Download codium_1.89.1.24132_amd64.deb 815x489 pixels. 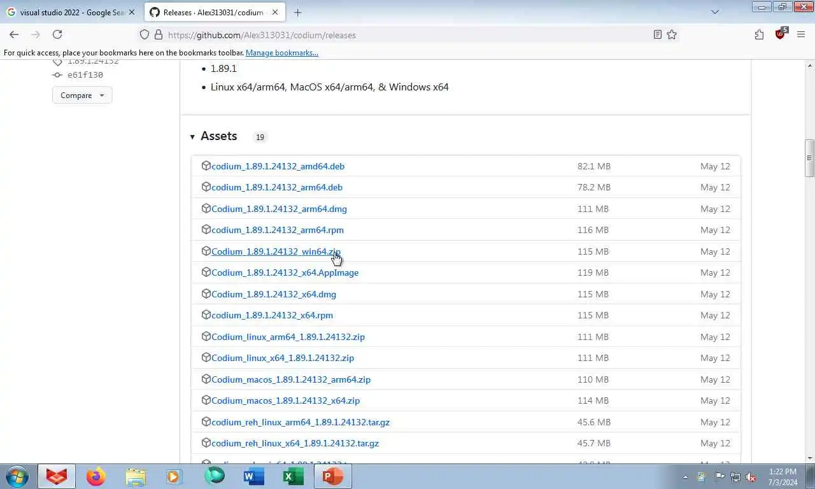coord(278,166)
